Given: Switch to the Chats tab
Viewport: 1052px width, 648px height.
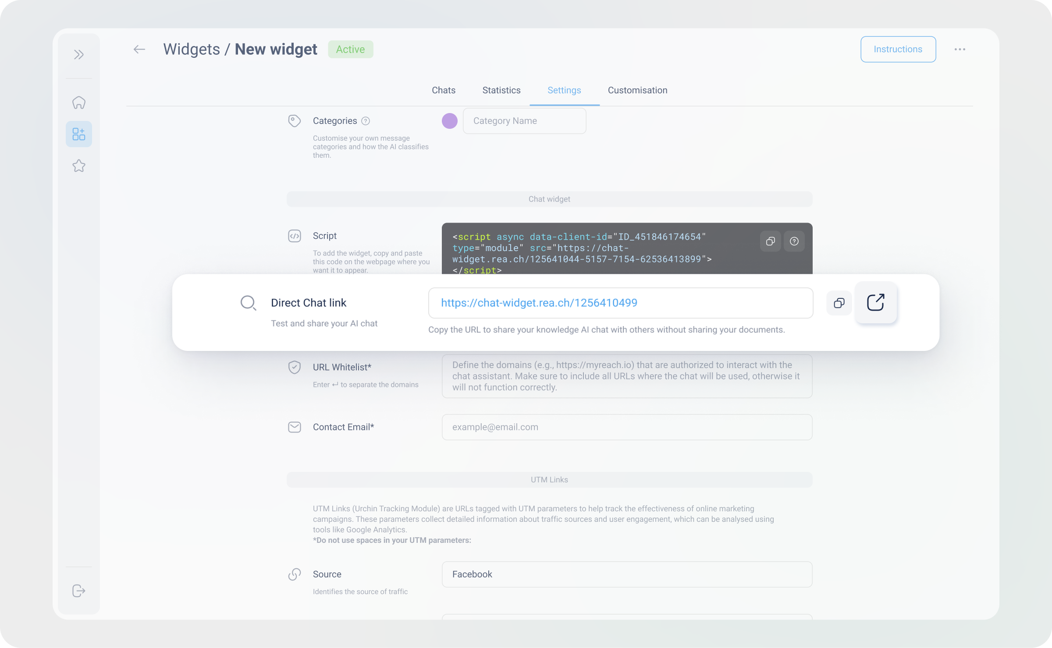Looking at the screenshot, I should pyautogui.click(x=443, y=90).
